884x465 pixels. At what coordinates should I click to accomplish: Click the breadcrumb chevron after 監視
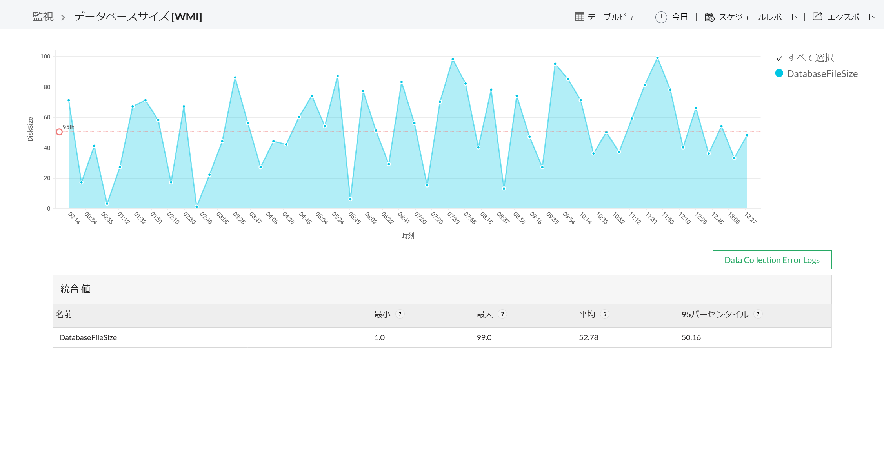pyautogui.click(x=63, y=17)
